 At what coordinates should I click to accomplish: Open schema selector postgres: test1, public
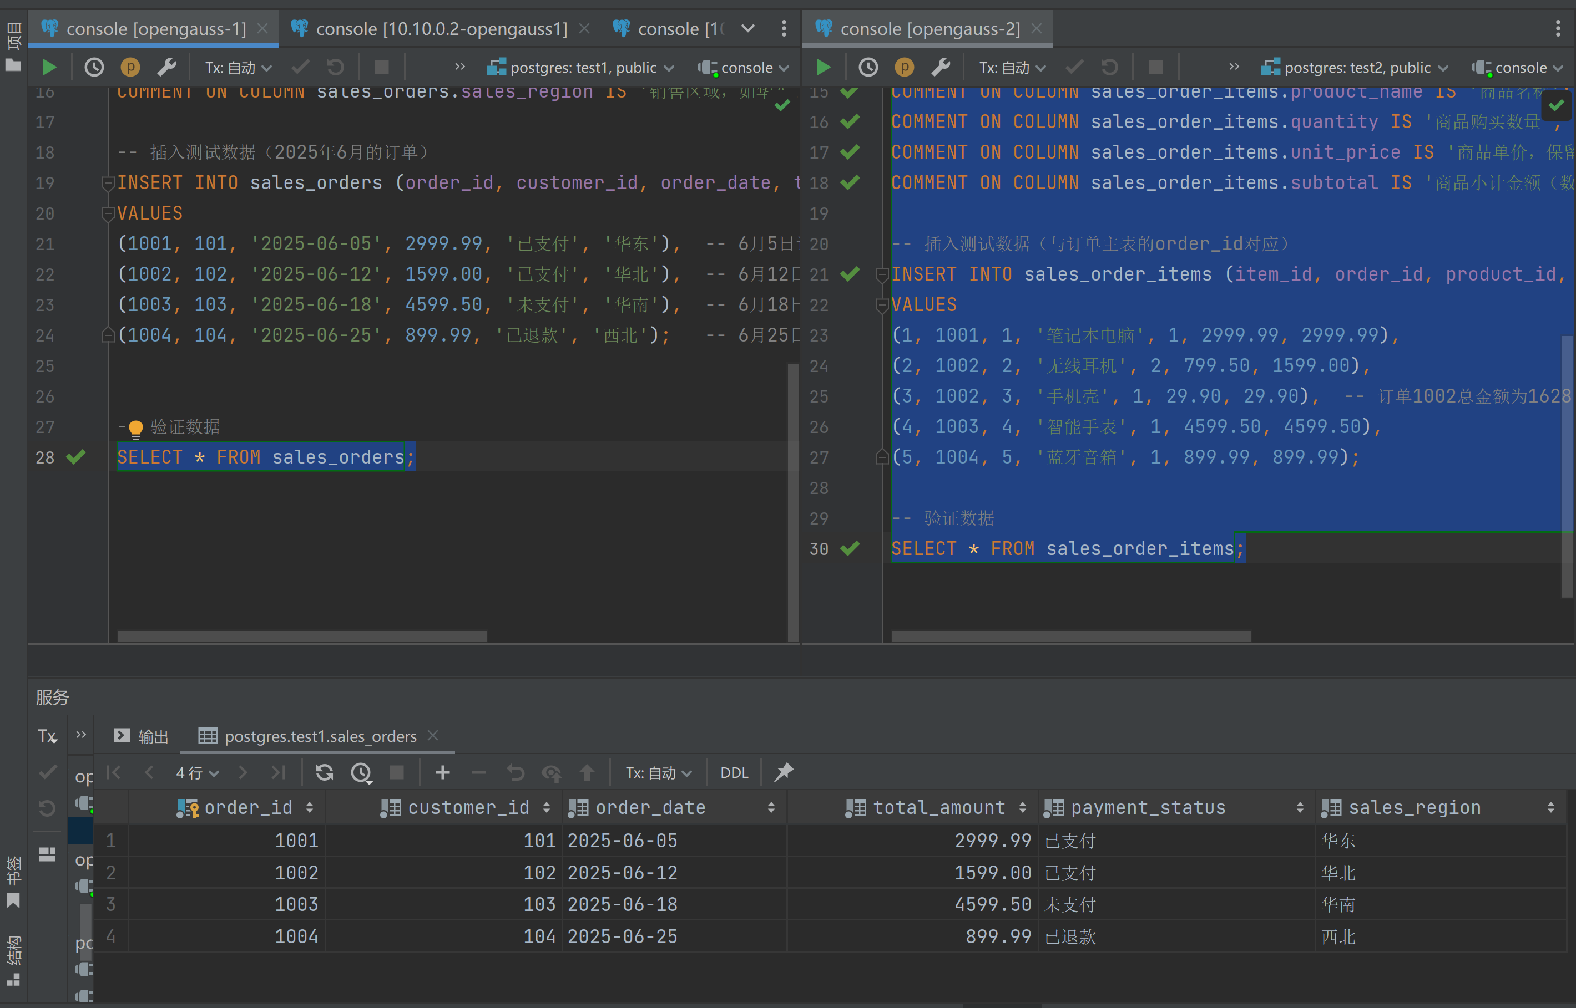point(580,68)
